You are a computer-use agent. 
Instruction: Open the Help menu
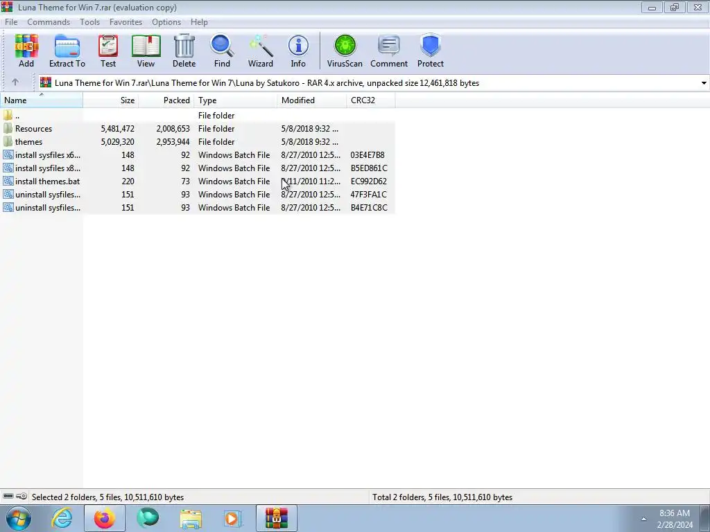[199, 21]
